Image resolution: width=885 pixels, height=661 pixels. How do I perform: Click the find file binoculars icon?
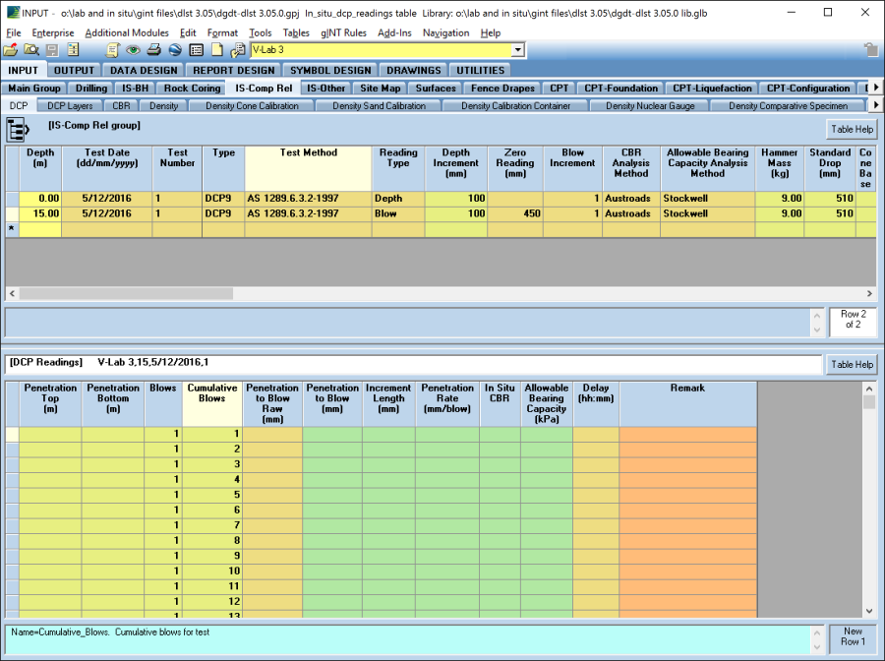point(31,50)
